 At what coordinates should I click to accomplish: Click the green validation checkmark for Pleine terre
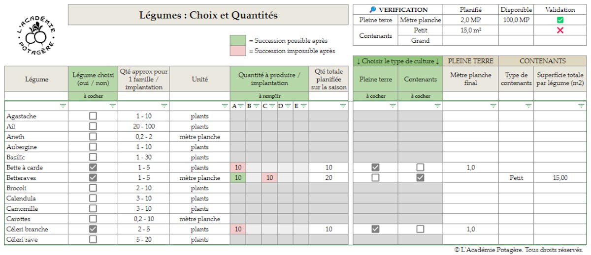(560, 20)
